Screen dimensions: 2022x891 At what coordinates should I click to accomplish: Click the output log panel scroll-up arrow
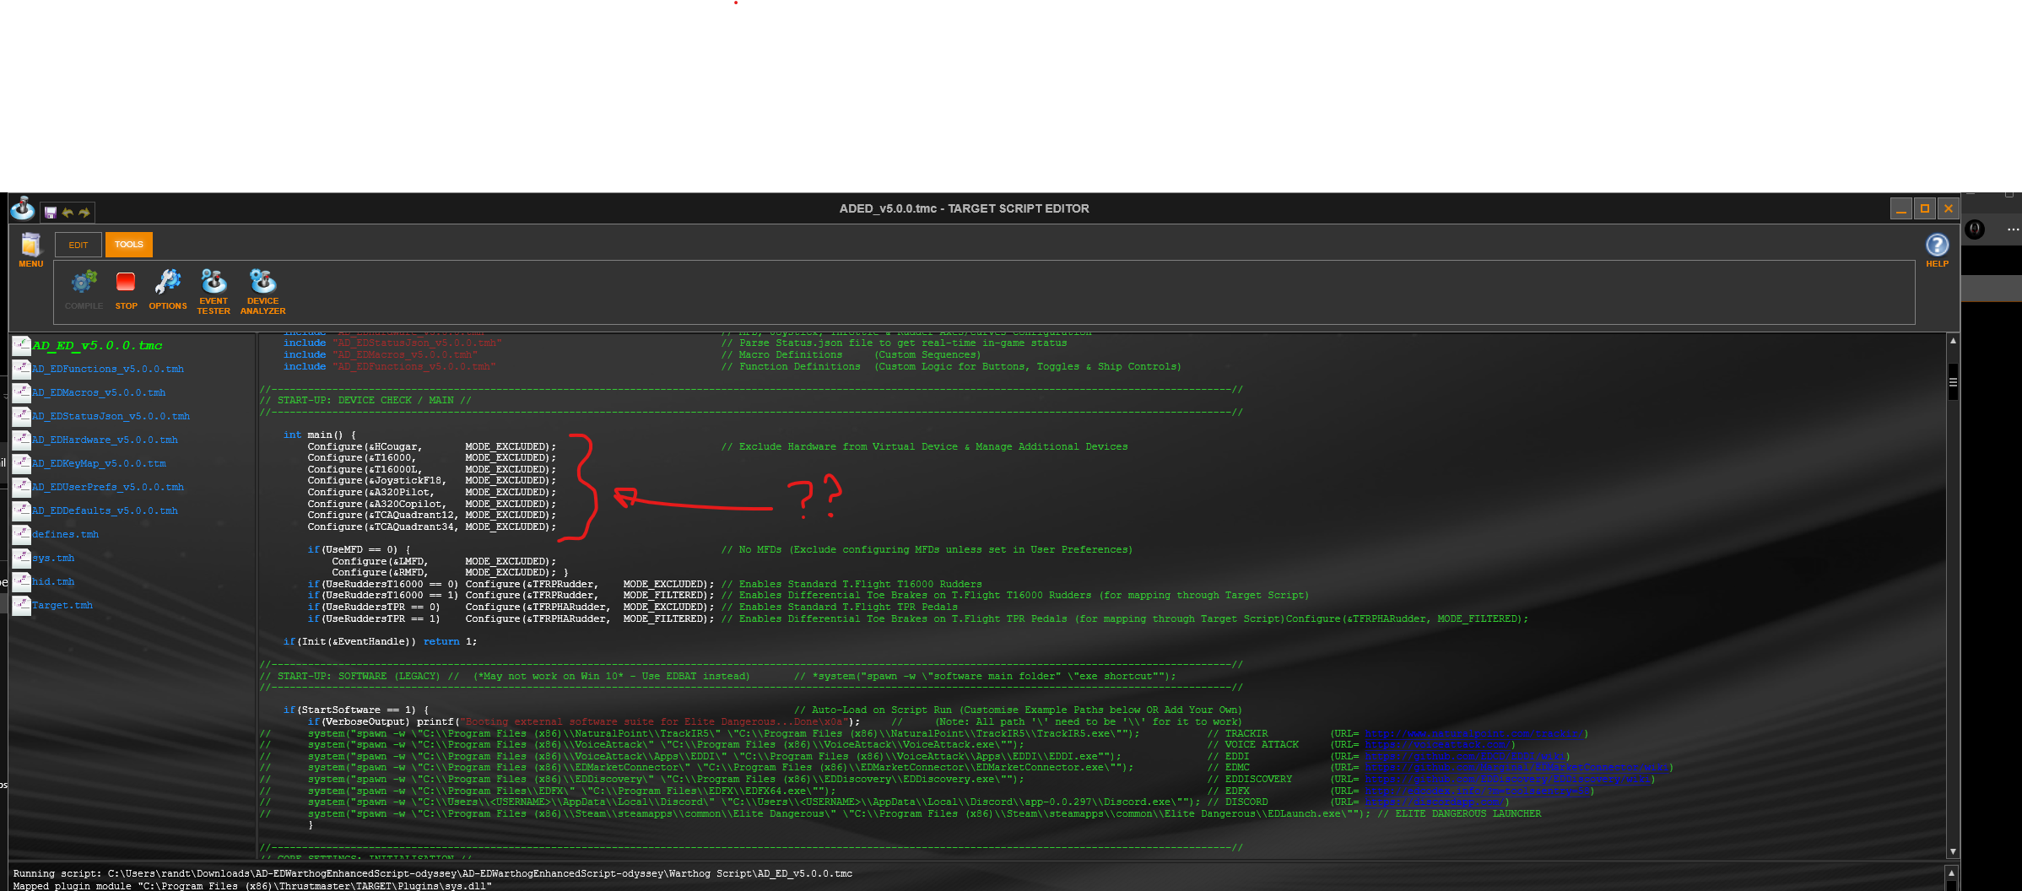(1950, 872)
